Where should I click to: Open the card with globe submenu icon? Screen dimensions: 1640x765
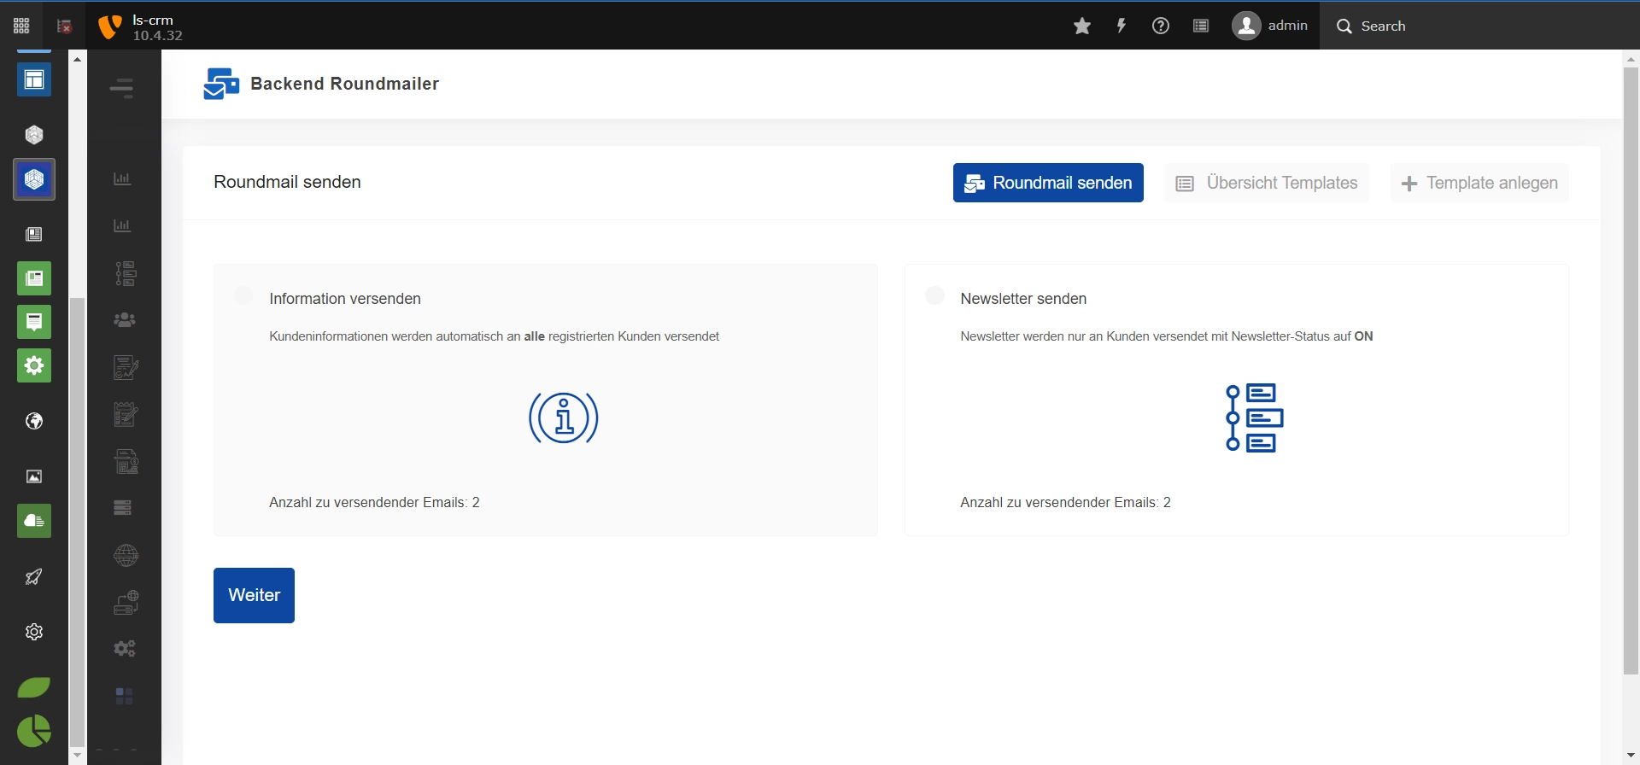126,602
